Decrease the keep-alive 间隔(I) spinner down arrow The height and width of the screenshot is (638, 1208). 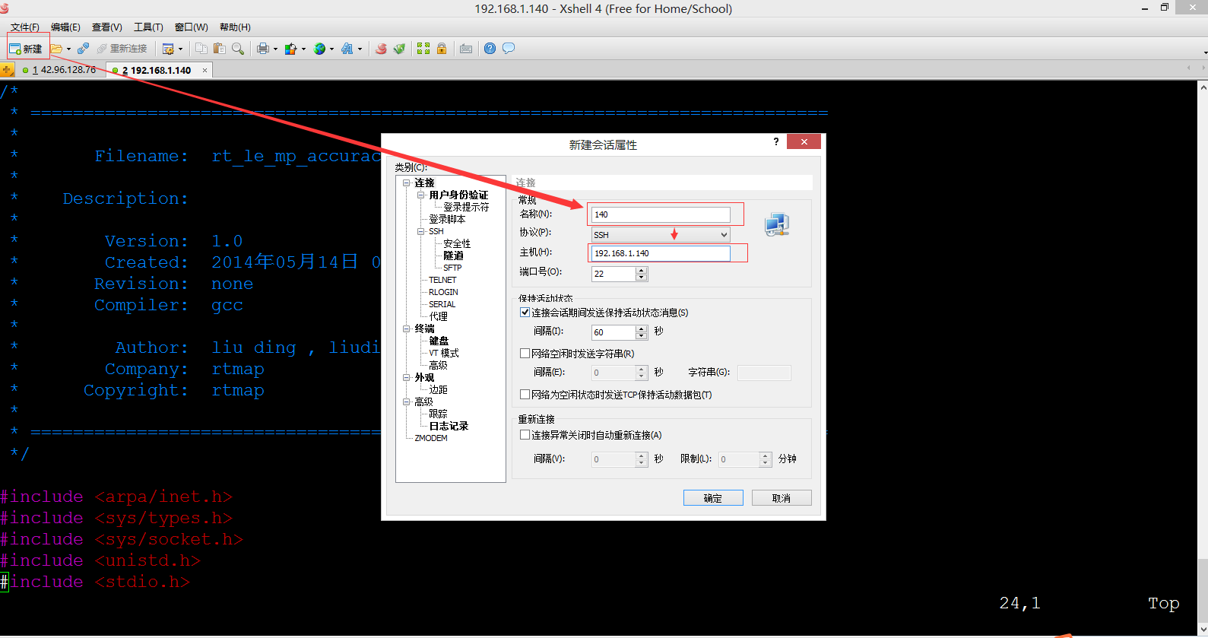(642, 336)
